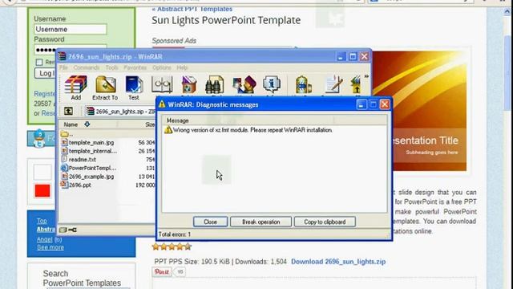Click the pin count badge showing 15

pos(180,271)
